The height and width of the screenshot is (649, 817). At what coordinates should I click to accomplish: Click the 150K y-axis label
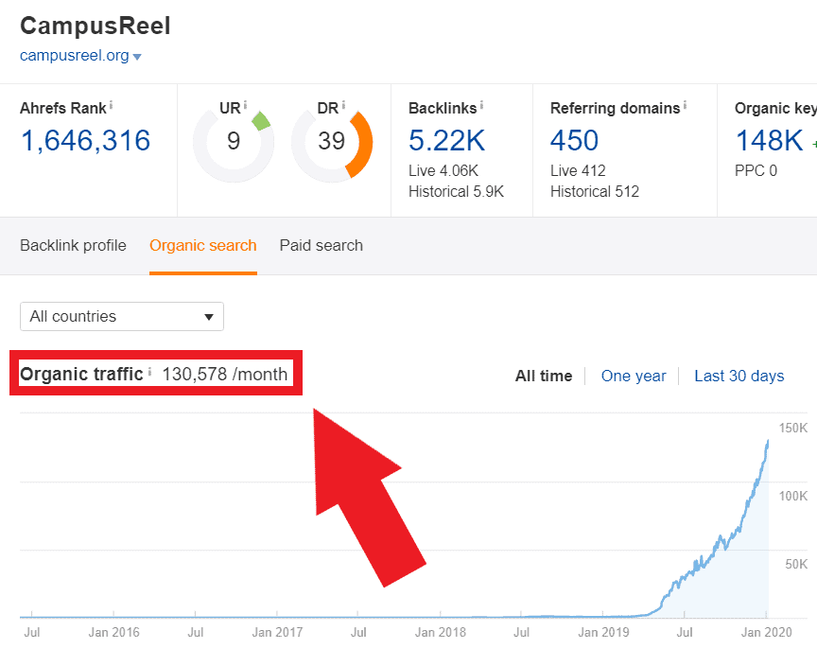tap(793, 428)
